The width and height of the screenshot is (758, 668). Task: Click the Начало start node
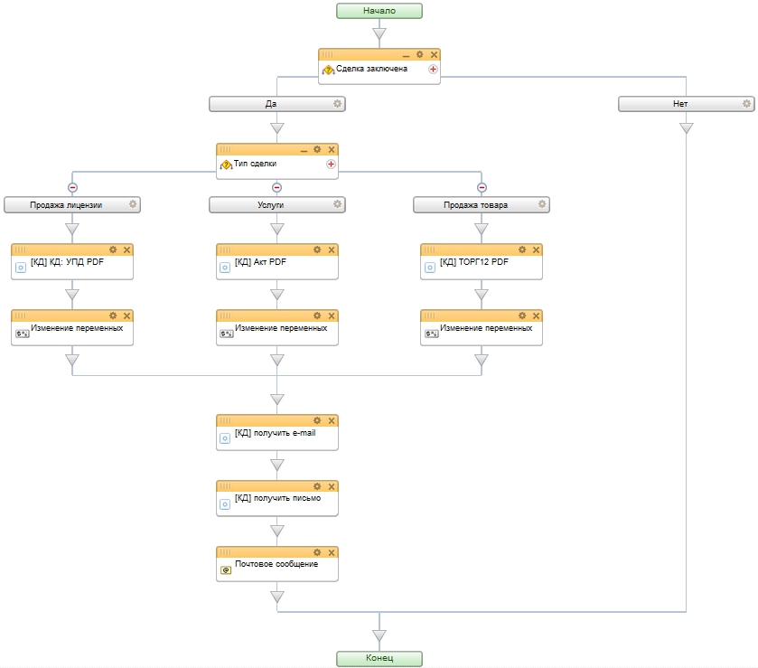click(x=379, y=11)
